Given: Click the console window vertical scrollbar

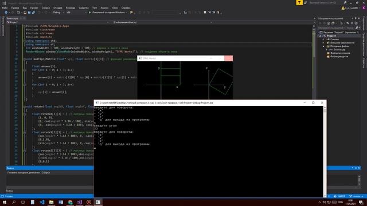Looking at the screenshot, I should coord(325,151).
